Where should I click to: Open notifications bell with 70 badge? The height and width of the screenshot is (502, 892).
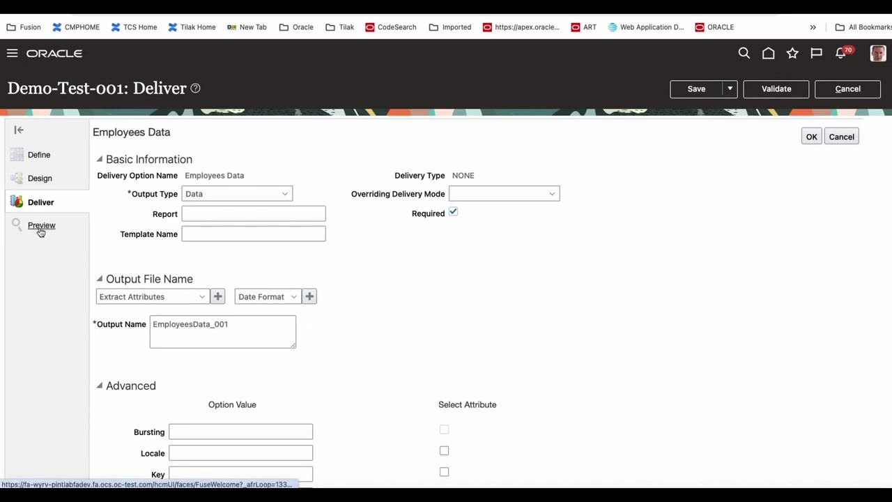842,53
